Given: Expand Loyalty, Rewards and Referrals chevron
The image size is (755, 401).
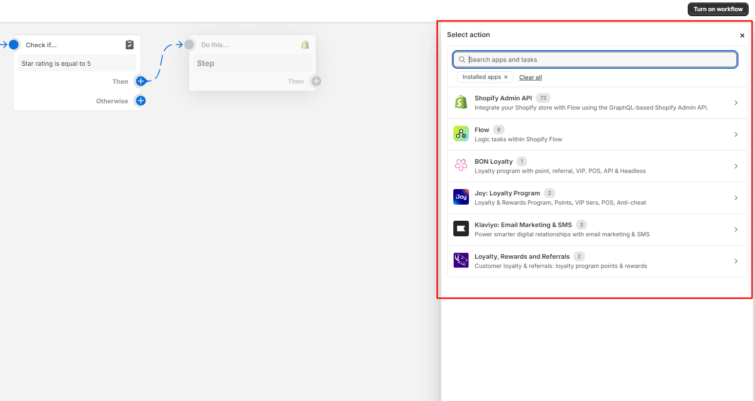Looking at the screenshot, I should click(x=736, y=261).
